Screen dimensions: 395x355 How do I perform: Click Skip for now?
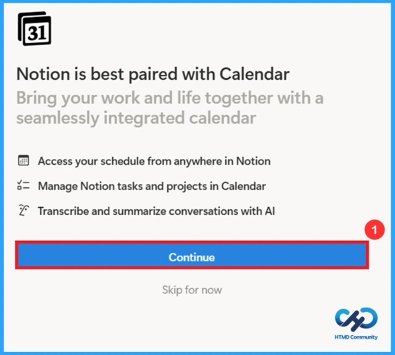pos(192,290)
